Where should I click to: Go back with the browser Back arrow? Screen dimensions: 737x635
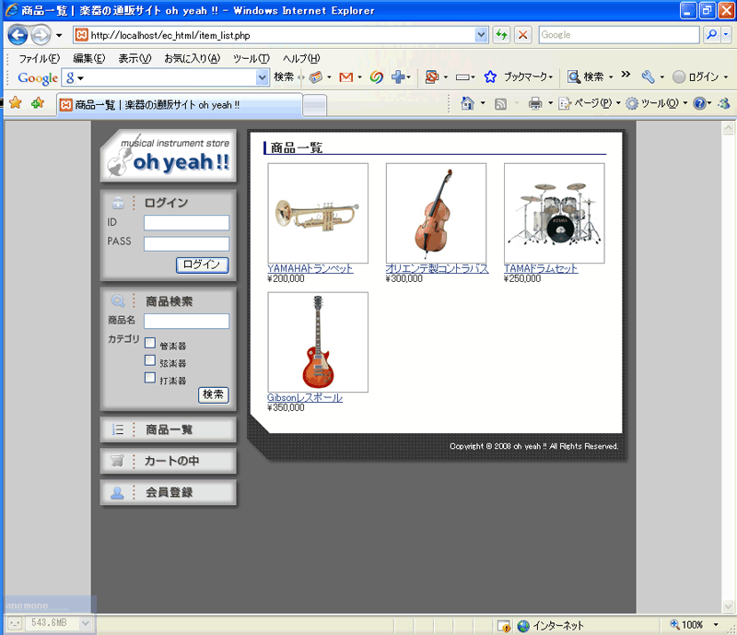pyautogui.click(x=18, y=35)
